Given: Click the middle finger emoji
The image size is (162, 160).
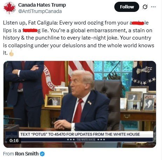Looking at the screenshot, I should pyautogui.click(x=12, y=53).
